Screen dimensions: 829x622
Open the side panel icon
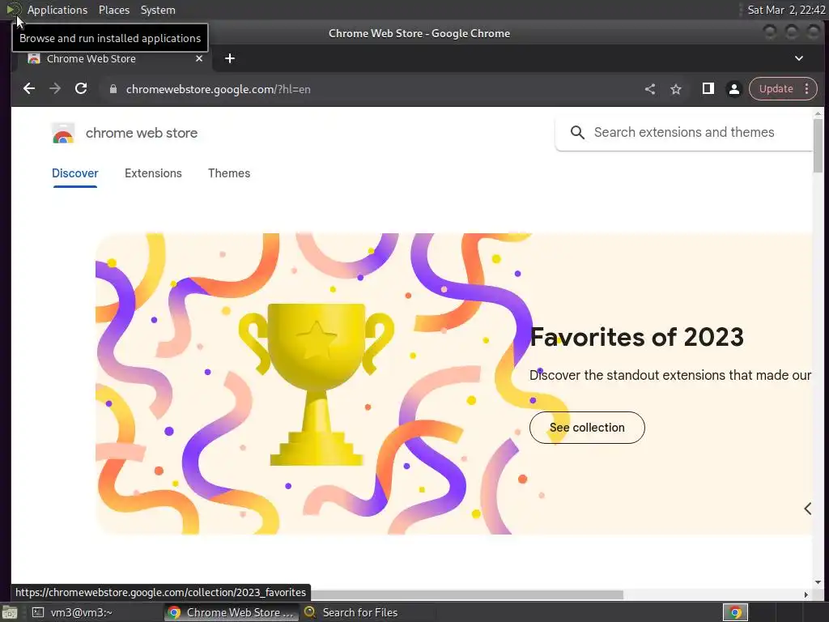(708, 89)
